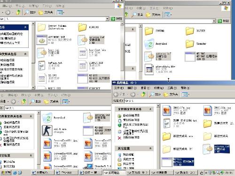Select the Thunder5 installer icon

coord(88,167)
